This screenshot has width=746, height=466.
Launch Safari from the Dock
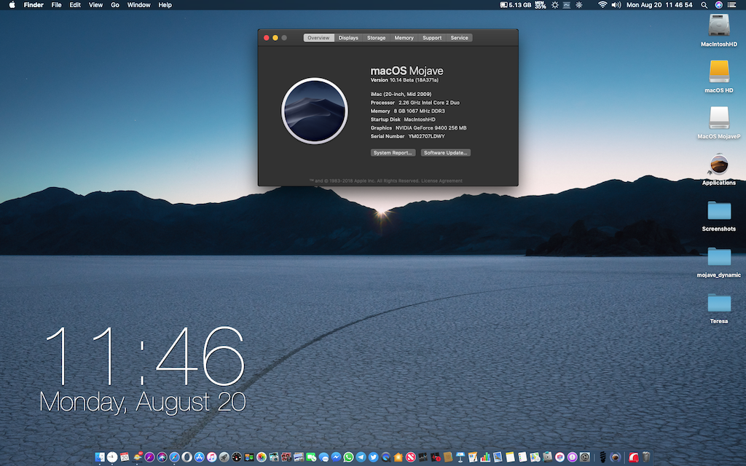point(175,457)
